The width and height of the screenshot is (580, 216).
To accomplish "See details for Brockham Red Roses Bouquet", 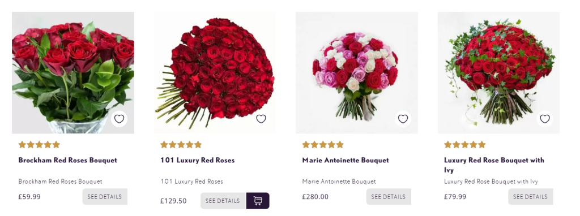I will [x=105, y=197].
